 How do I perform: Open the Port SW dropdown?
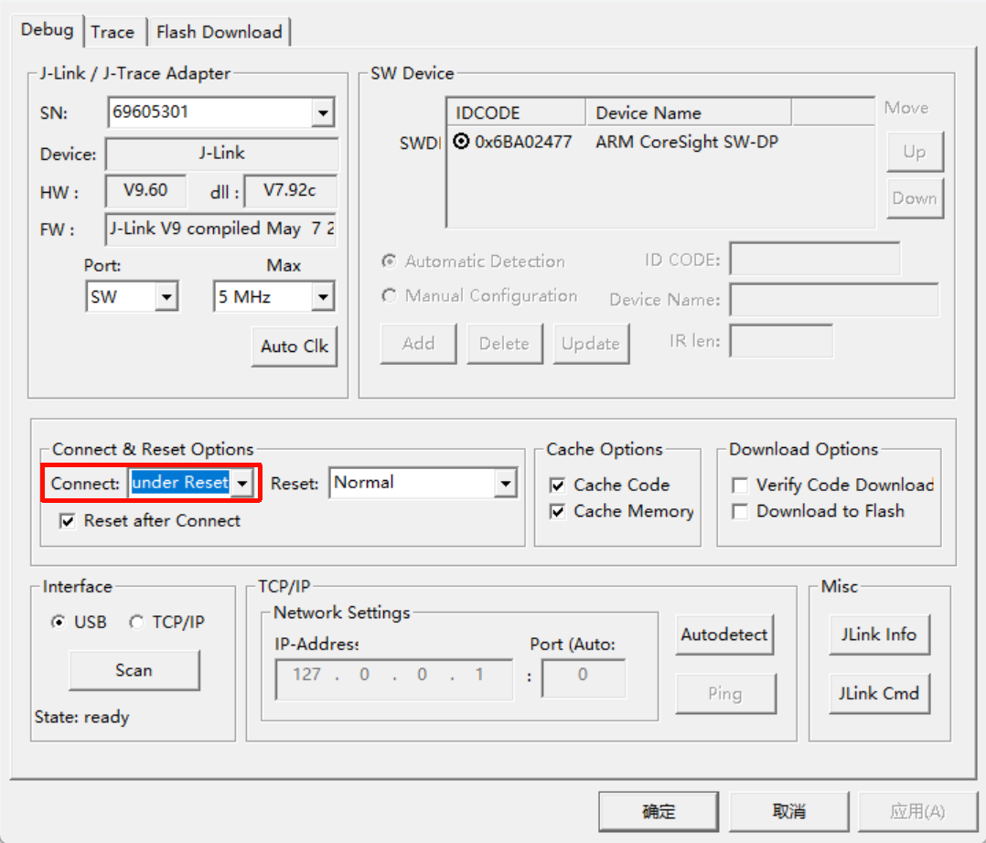click(166, 297)
